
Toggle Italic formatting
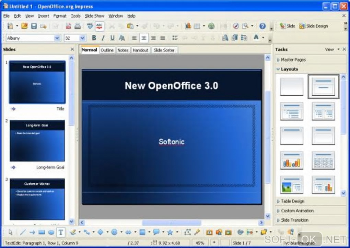coord(103,38)
